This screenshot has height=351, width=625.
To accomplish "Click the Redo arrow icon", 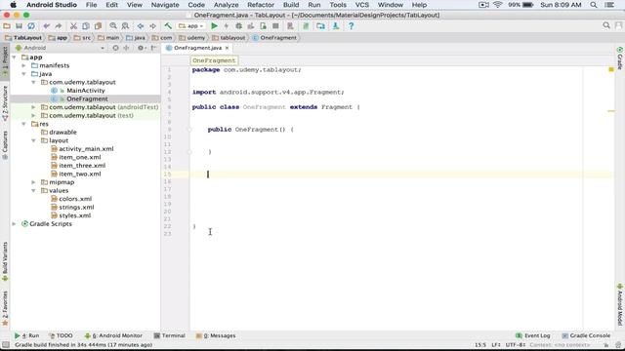I will point(59,26).
